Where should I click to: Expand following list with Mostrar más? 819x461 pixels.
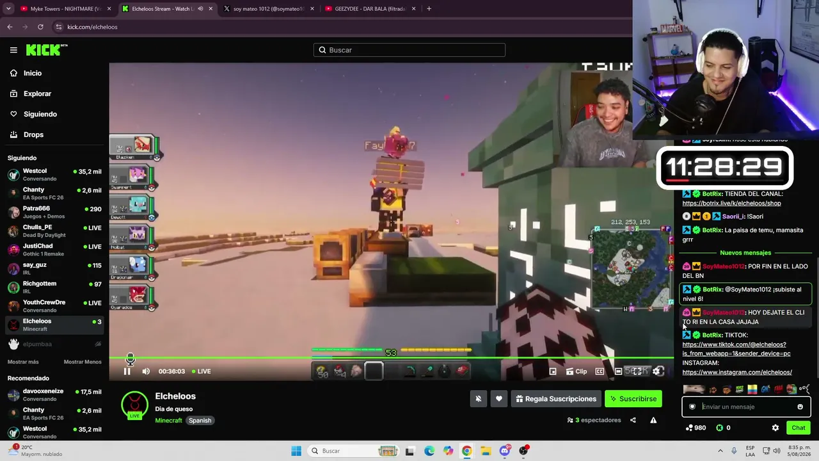point(23,362)
